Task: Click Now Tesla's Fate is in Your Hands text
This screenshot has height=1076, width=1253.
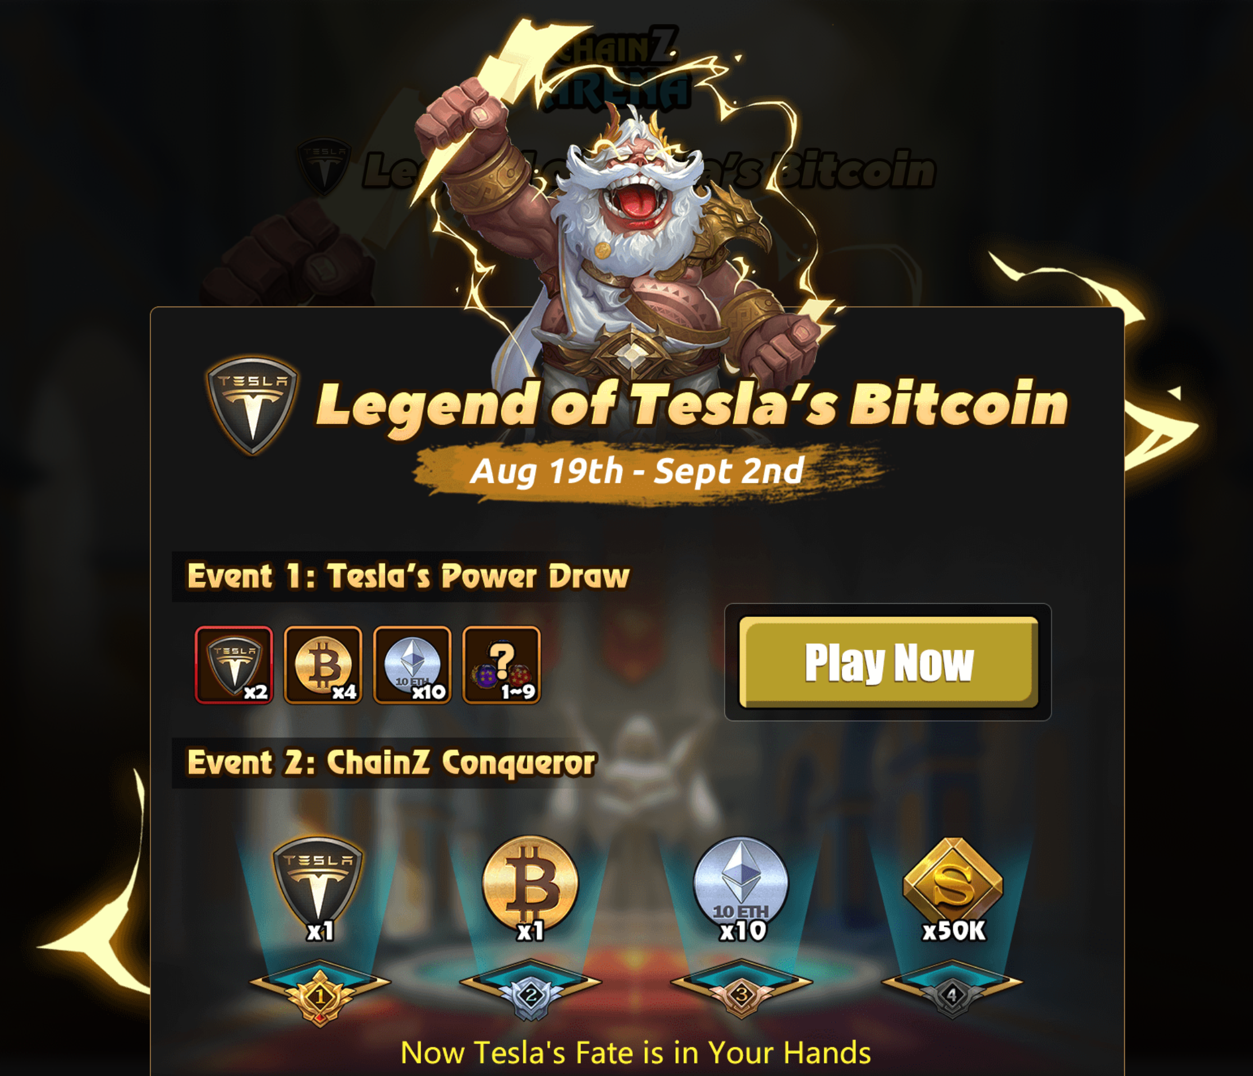Action: point(636,1052)
